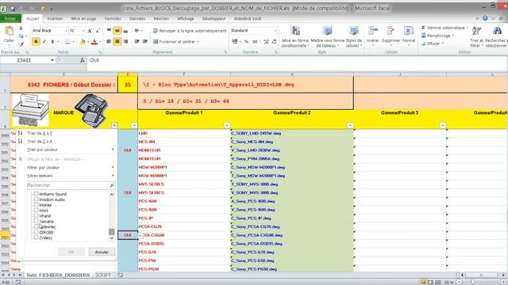Click the insert function fx icon
Viewport: 508px width, 285px height.
(83, 60)
